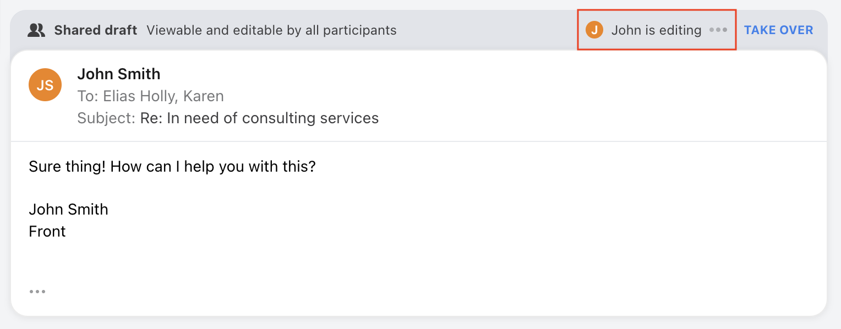Screen dimensions: 841x329
Task: Click the three-dot indicator beside John is editing
Action: click(718, 30)
